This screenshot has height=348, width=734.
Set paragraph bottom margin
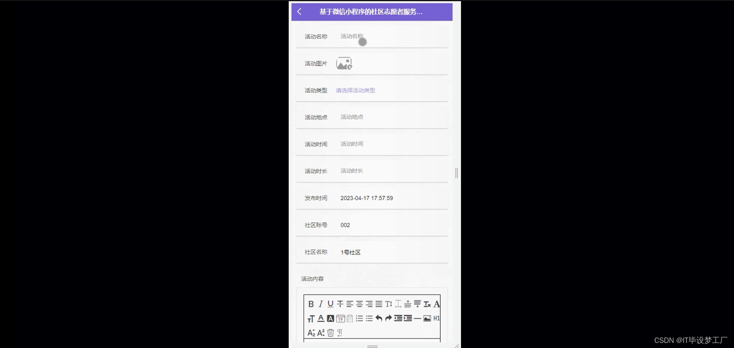tap(417, 304)
